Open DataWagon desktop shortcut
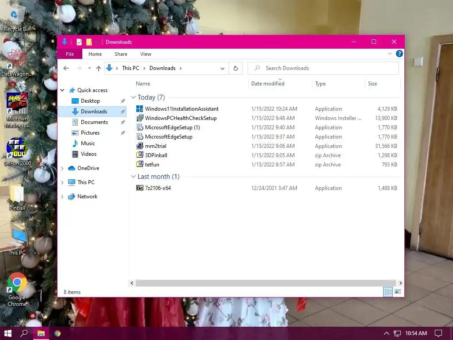This screenshot has height=340, width=453. [x=17, y=63]
